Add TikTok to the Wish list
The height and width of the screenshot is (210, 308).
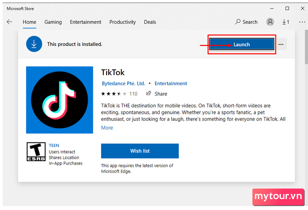tap(140, 151)
